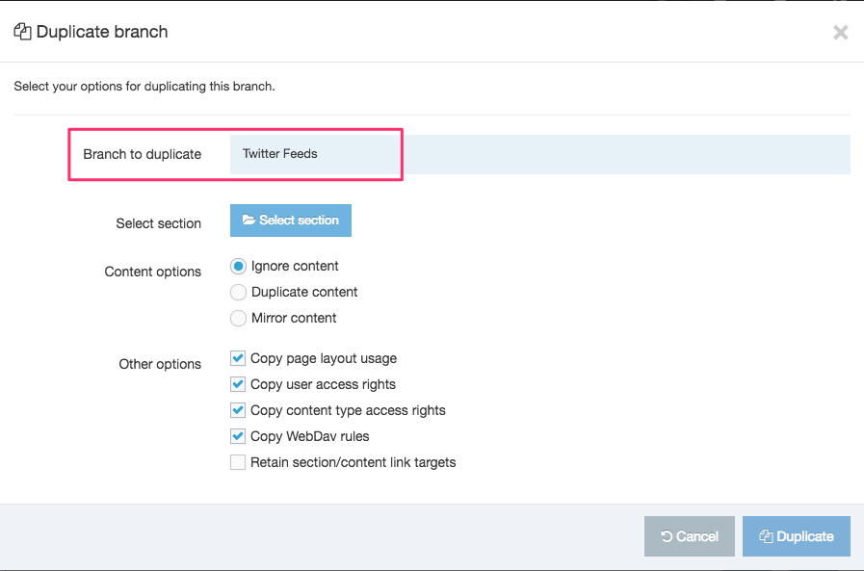
Task: Choose Duplicate content
Action: click(x=238, y=292)
